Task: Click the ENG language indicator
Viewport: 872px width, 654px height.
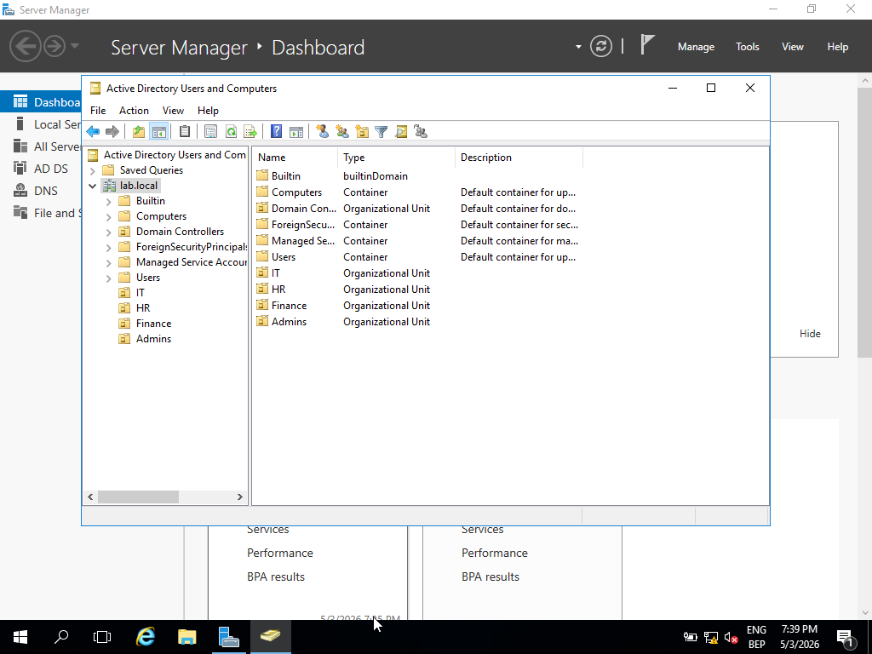Action: point(756,629)
